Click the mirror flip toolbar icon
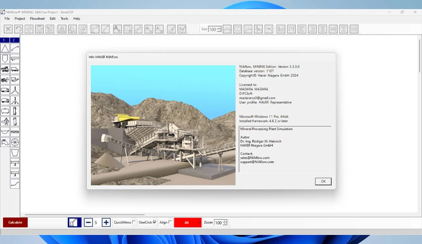Image resolution: width=422 pixels, height=244 pixels. [x=62, y=29]
